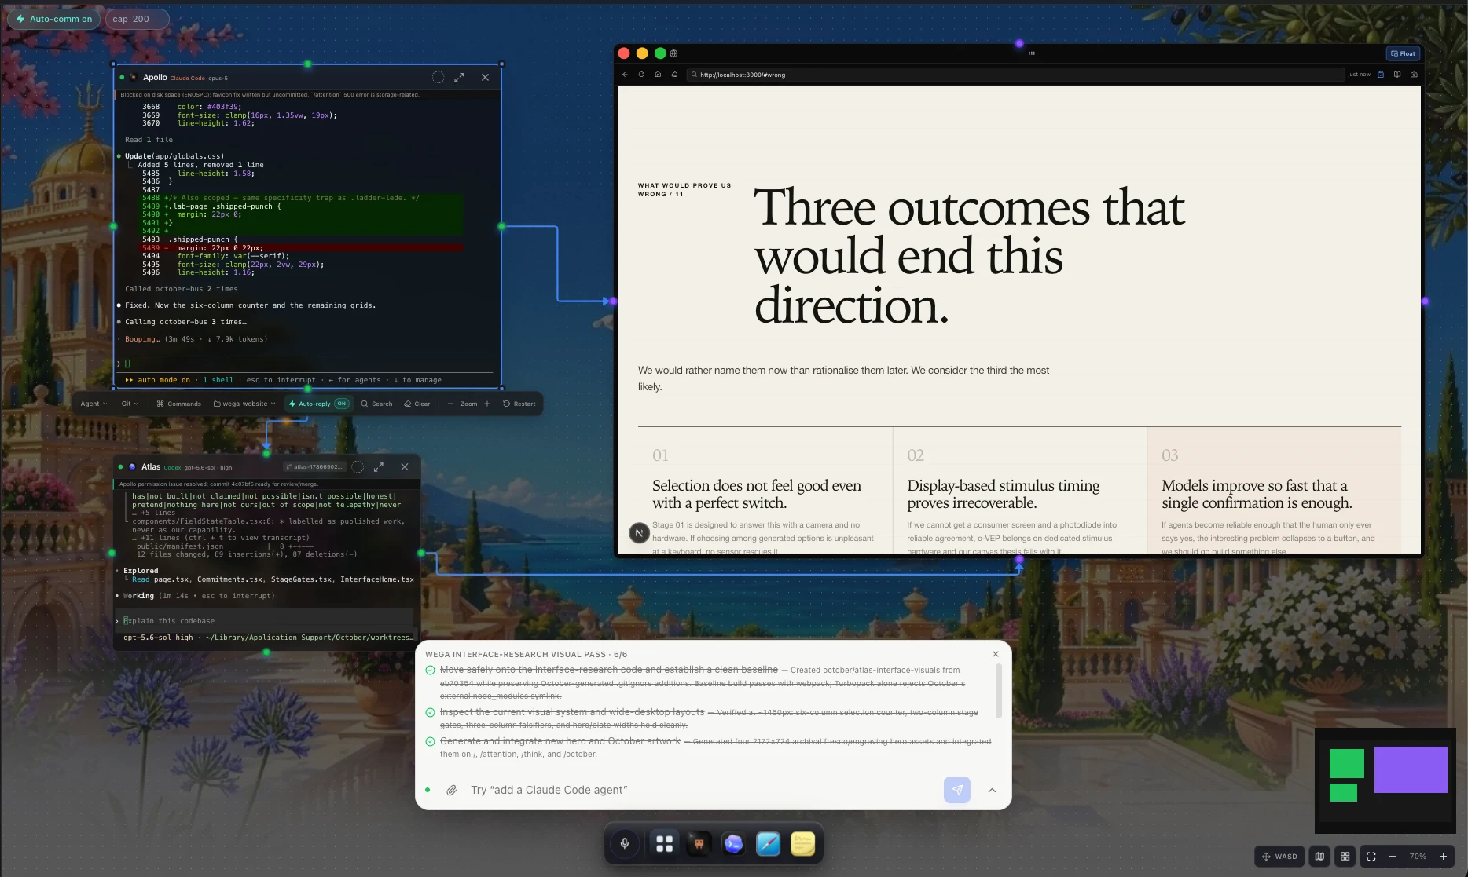This screenshot has height=877, width=1468.
Task: Decrease terminal zoom with the minus icon
Action: (x=450, y=404)
